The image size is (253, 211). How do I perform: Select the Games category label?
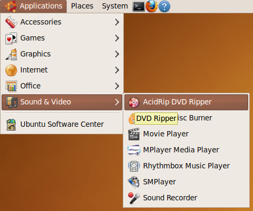click(x=33, y=38)
